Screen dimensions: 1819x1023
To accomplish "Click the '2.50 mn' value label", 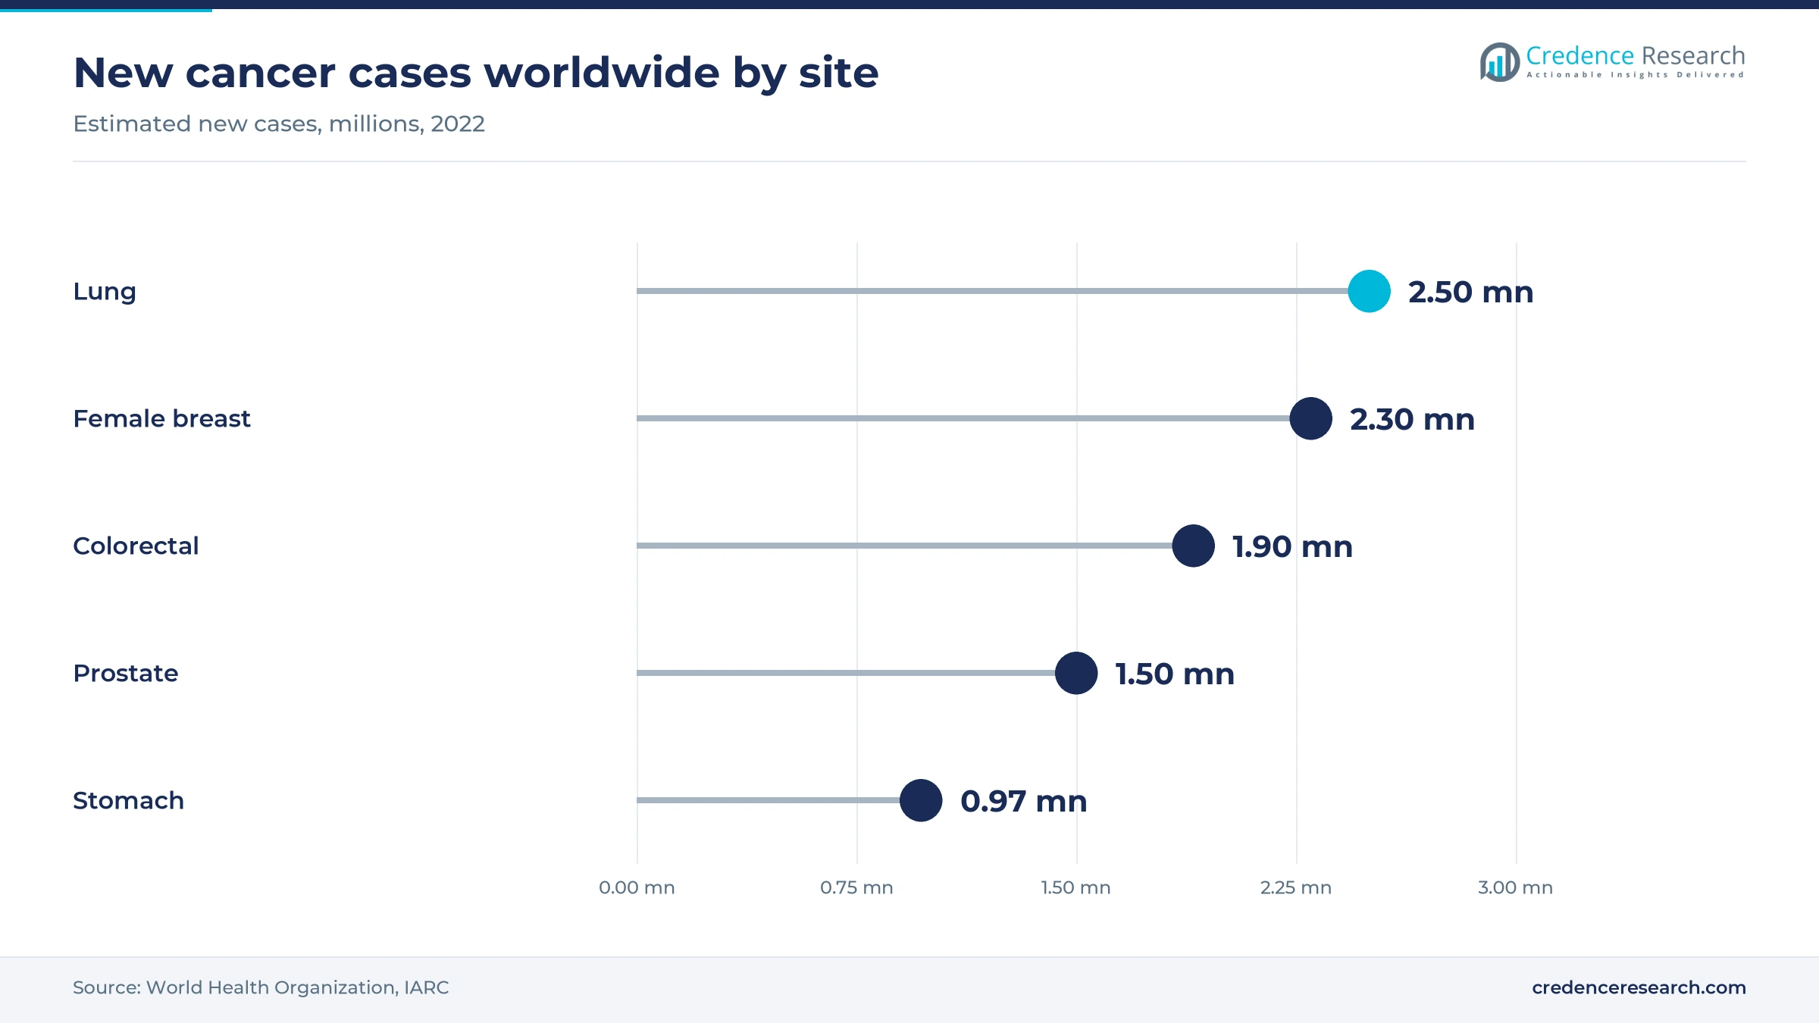I will tap(1470, 292).
